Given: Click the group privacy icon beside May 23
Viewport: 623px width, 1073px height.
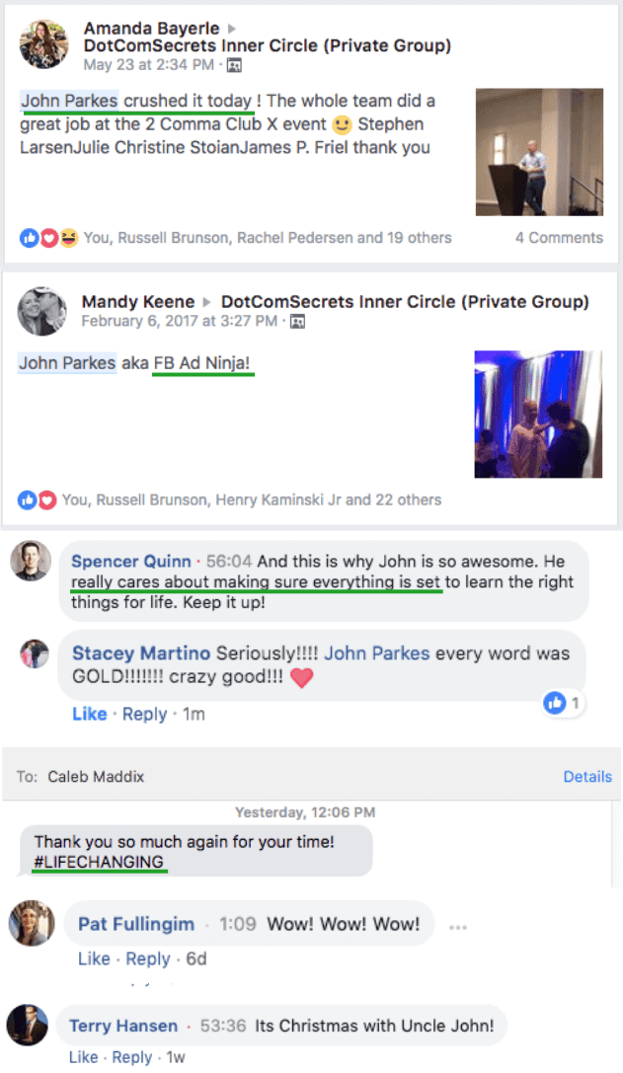Looking at the screenshot, I should (x=234, y=66).
